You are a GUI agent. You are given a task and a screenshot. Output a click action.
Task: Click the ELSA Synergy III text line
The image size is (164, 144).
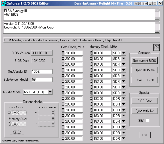pos(15,11)
